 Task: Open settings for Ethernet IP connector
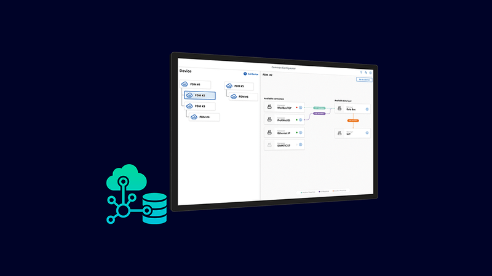(301, 132)
